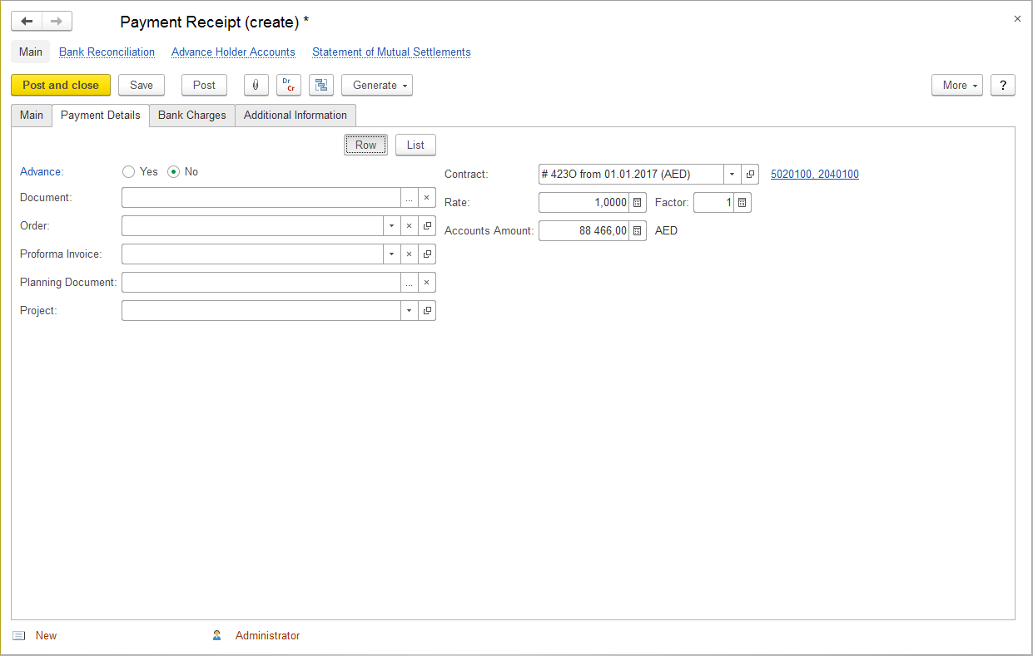Open calculator for Factor field
Image resolution: width=1033 pixels, height=656 pixels.
742,203
